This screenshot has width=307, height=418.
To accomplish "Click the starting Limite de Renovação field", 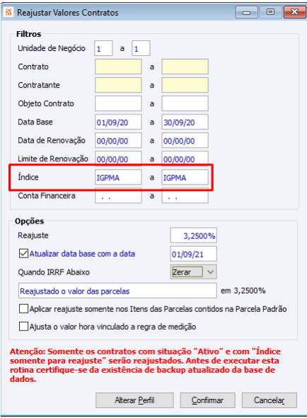I will pyautogui.click(x=118, y=158).
